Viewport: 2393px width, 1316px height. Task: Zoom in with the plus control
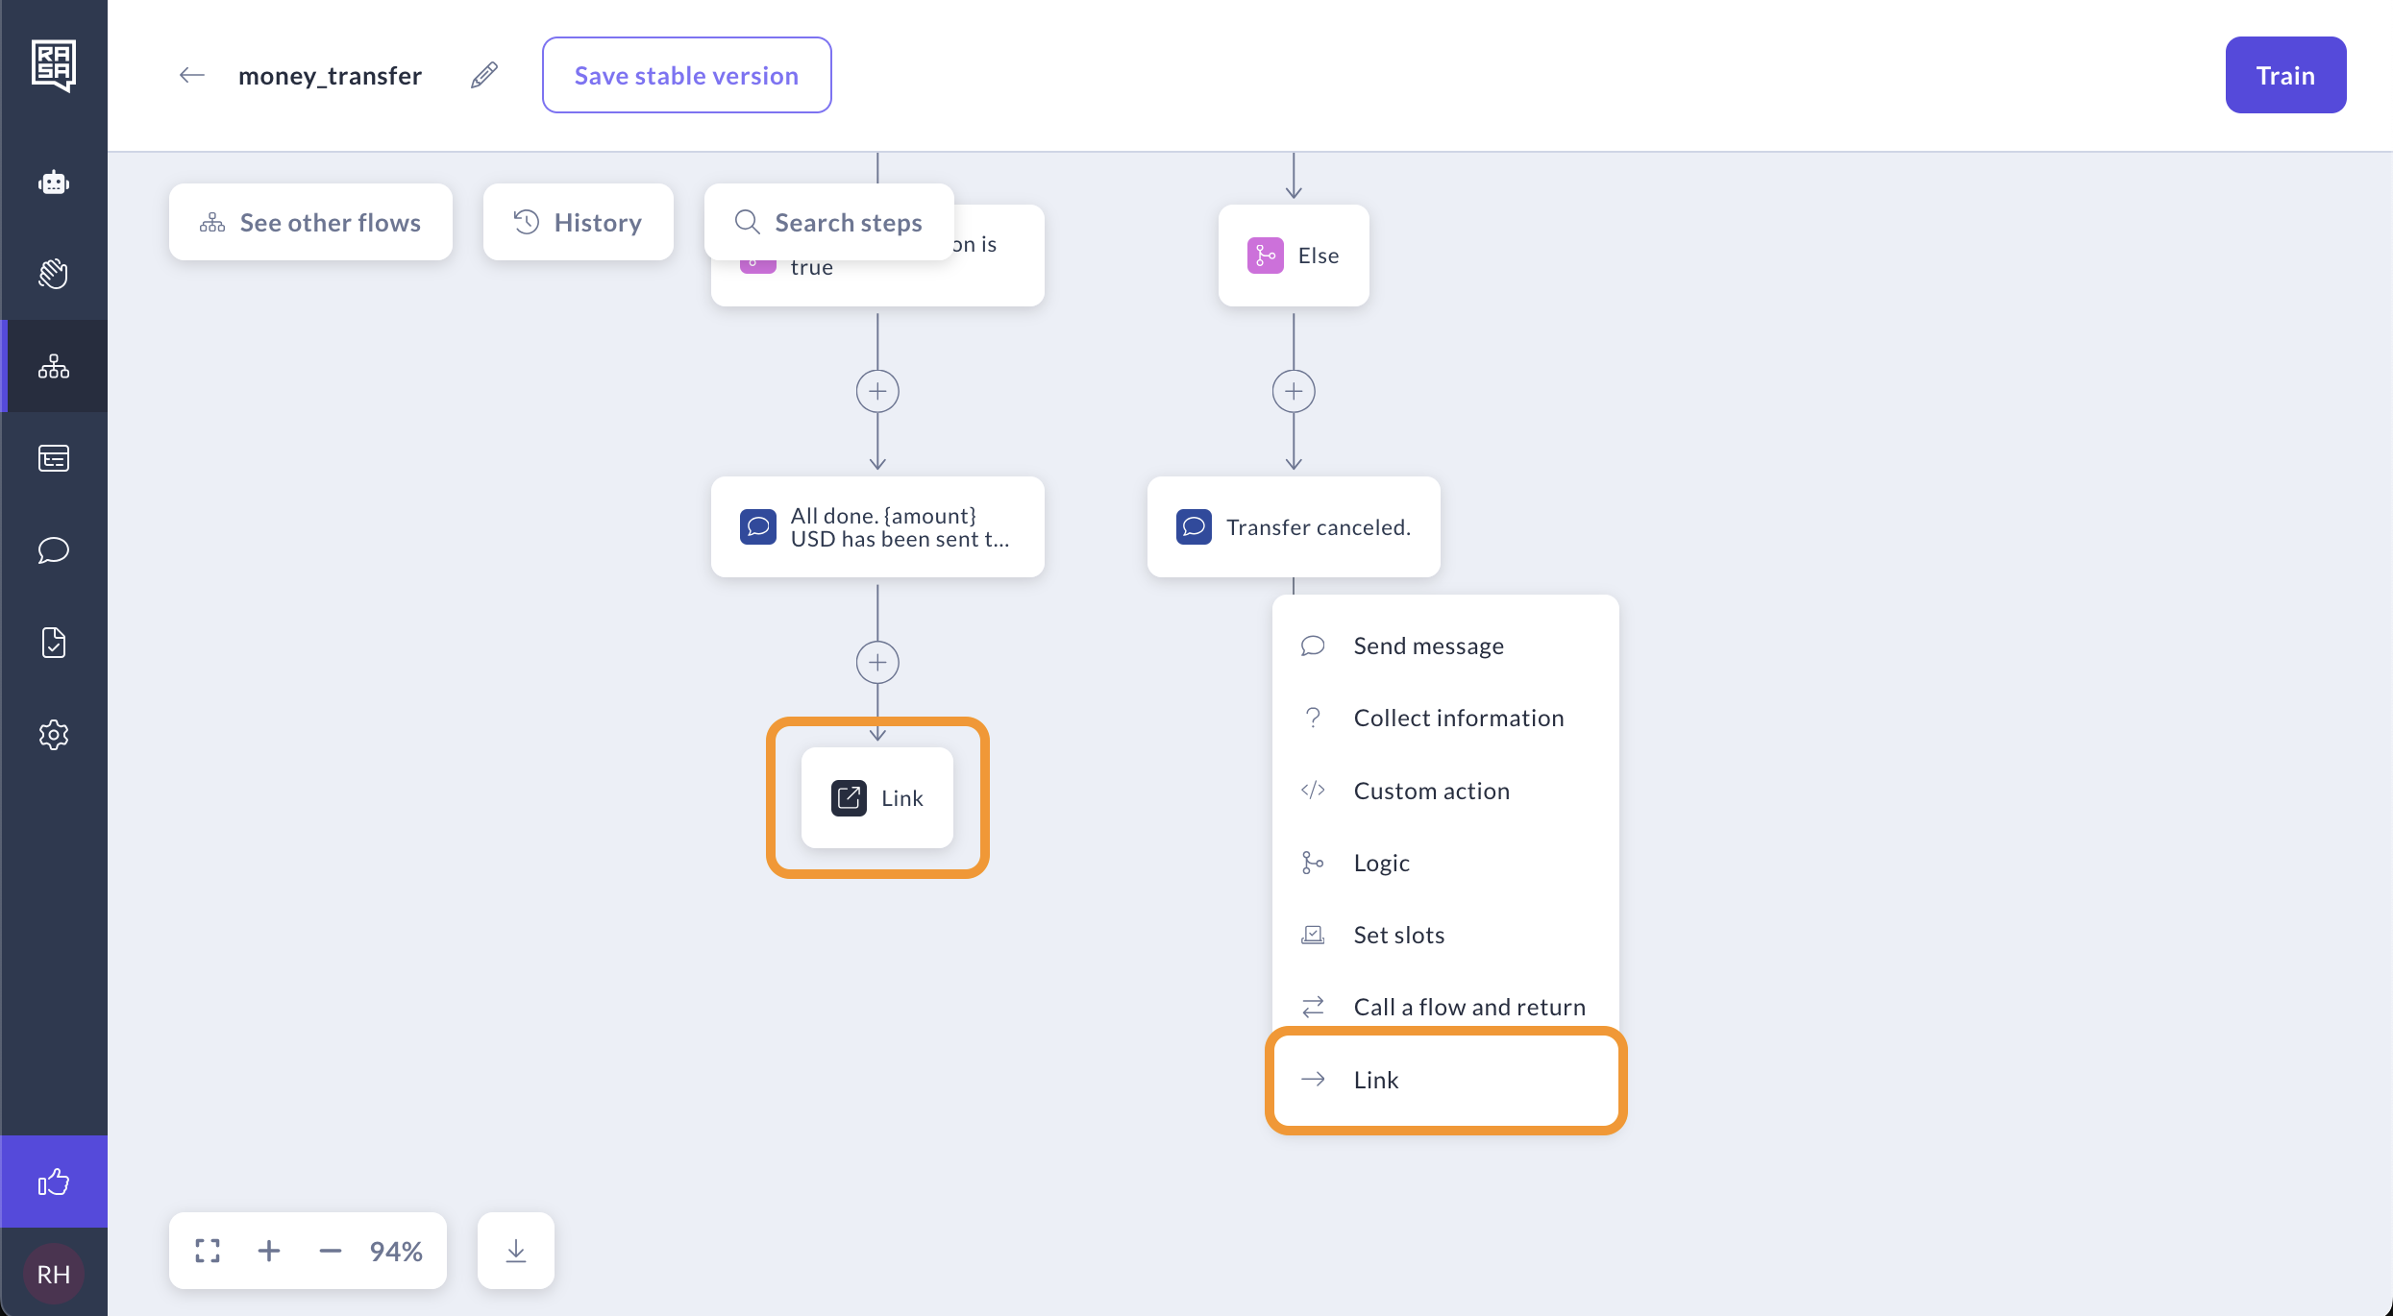tap(269, 1251)
